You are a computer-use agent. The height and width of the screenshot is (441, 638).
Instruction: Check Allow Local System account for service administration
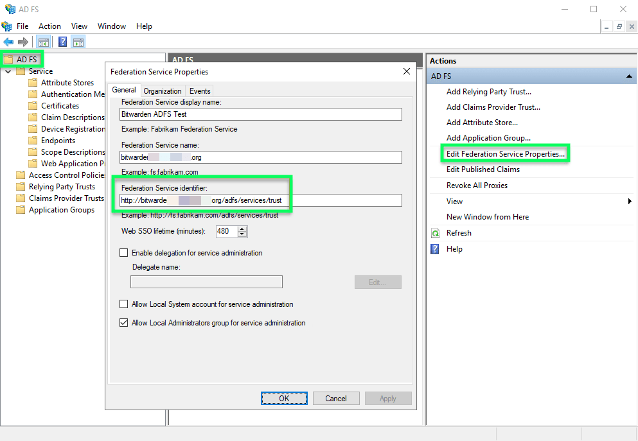click(124, 304)
